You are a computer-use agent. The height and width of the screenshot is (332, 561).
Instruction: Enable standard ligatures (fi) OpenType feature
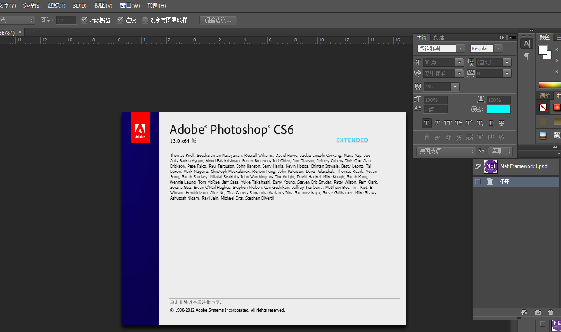point(427,137)
